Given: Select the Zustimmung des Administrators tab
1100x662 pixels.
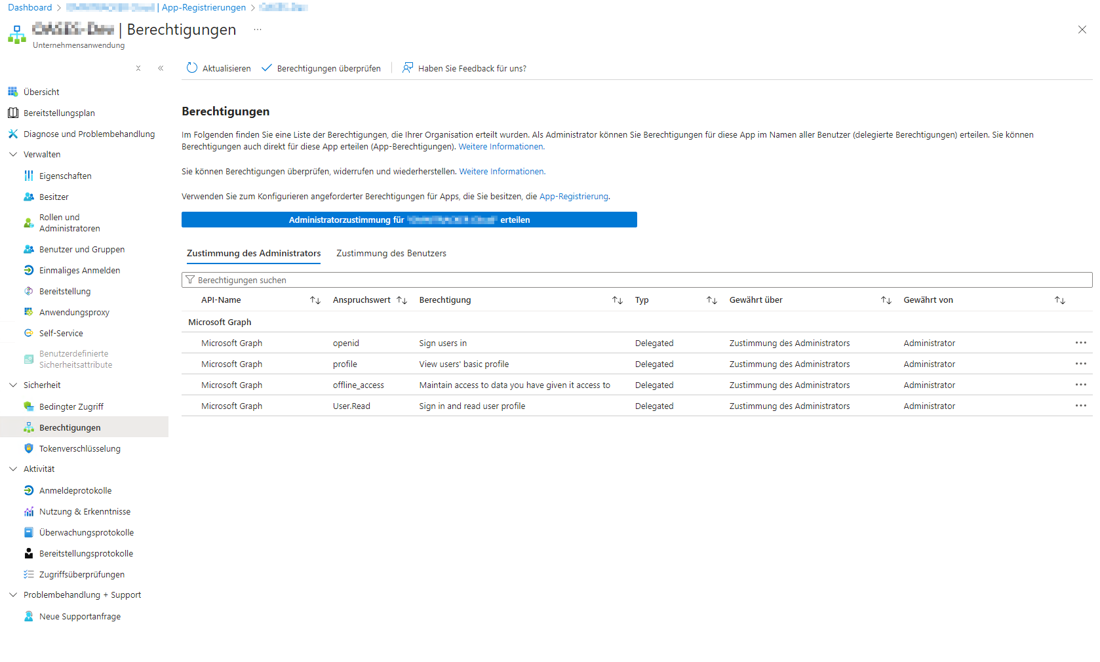Looking at the screenshot, I should point(254,254).
